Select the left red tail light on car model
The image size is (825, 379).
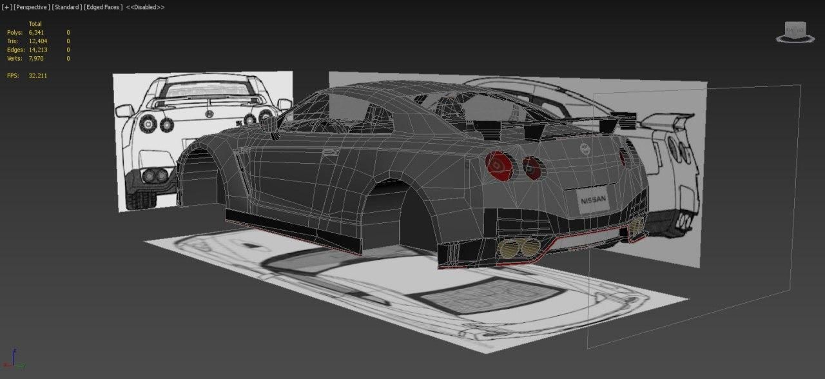pos(500,165)
